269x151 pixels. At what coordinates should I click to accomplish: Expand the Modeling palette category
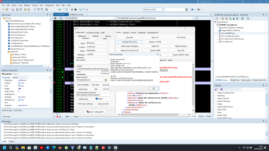[x=216, y=96]
